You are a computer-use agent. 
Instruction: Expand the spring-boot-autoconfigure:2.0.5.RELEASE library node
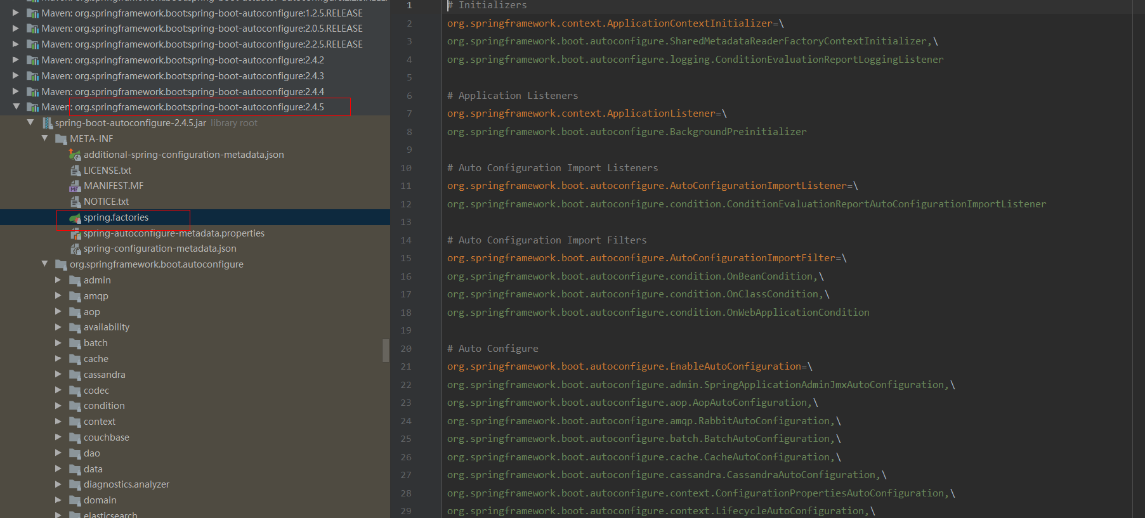[16, 28]
